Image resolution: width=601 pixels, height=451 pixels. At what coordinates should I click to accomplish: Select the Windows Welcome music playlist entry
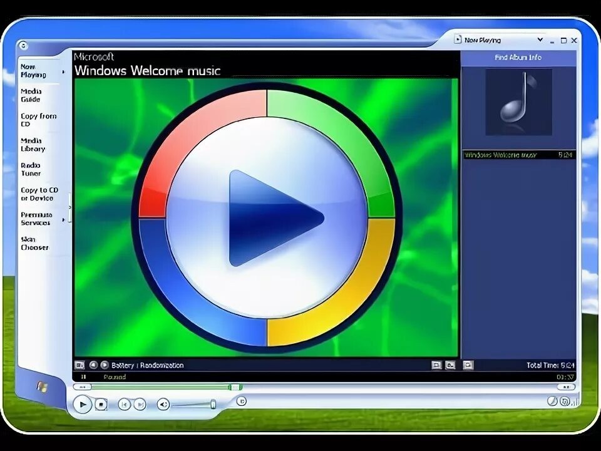point(518,155)
